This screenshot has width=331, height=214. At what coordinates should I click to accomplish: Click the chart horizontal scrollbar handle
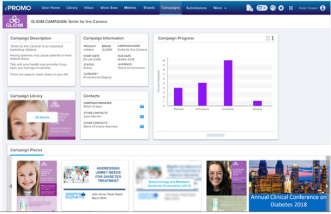215,135
